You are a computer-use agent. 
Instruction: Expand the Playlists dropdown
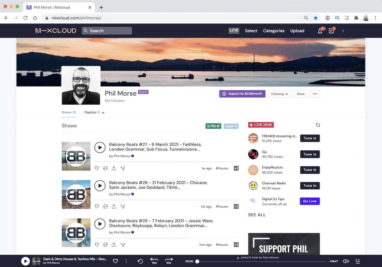coord(94,112)
